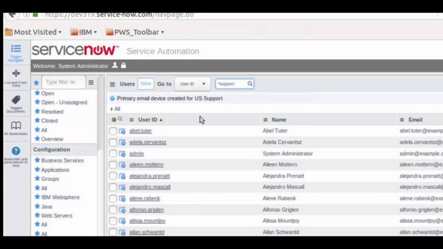Open All Bookmarks book icon
Screen dimensions: 443x249
[x=16, y=125]
